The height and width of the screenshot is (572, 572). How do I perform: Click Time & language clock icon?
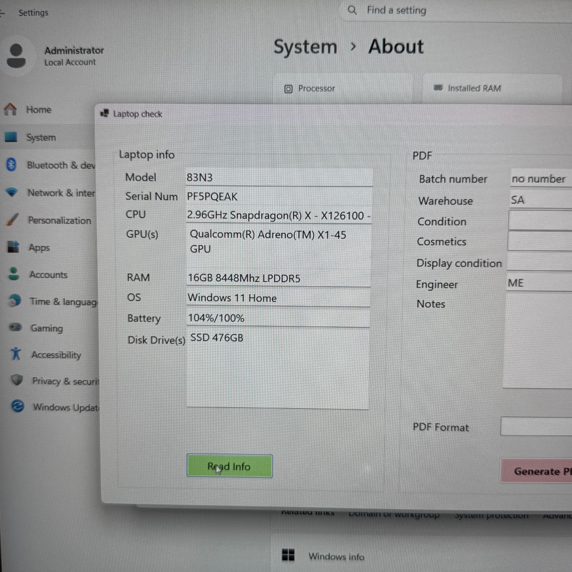(x=15, y=301)
